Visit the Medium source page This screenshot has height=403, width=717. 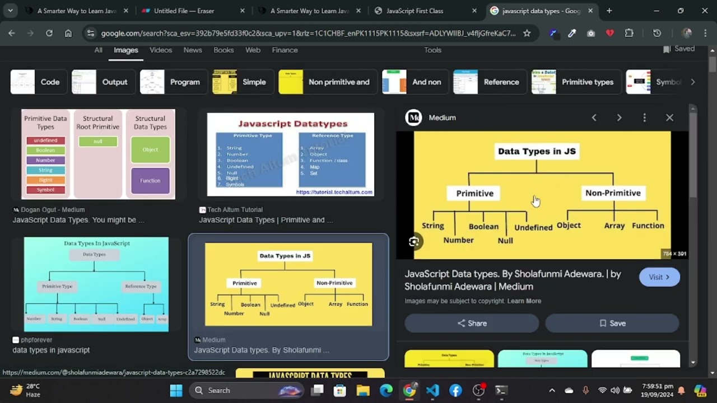point(659,277)
